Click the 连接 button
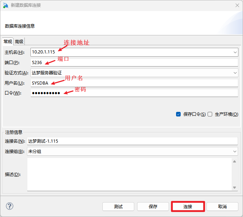Image resolution: width=243 pixels, height=217 pixels. pyautogui.click(x=188, y=206)
